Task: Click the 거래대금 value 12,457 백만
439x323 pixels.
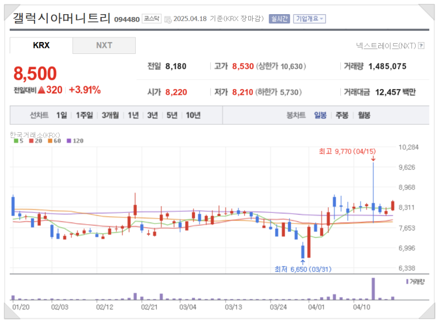Action: (395, 92)
